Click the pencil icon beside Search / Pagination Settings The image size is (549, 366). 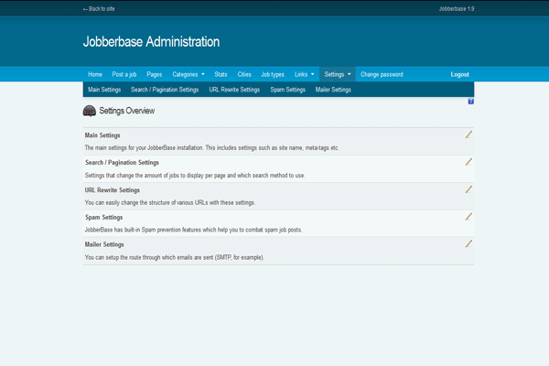pyautogui.click(x=468, y=162)
